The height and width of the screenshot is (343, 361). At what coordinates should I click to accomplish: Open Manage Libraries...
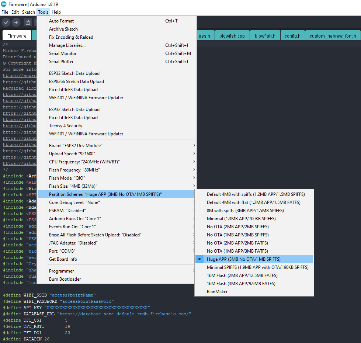coord(117,45)
